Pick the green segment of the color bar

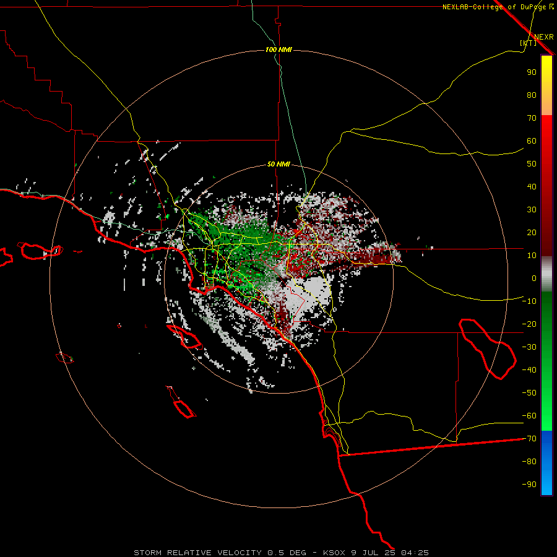point(546,361)
